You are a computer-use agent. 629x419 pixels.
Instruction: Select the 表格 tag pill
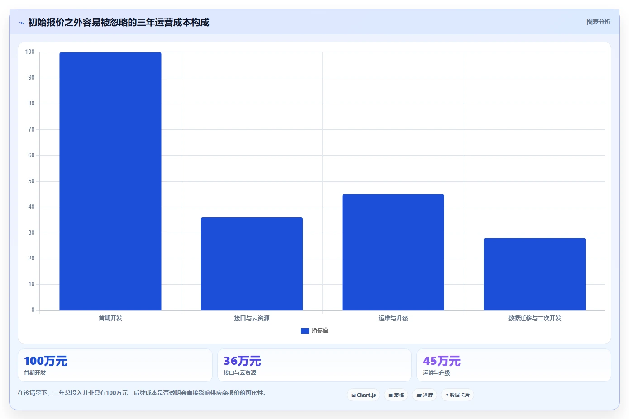396,395
